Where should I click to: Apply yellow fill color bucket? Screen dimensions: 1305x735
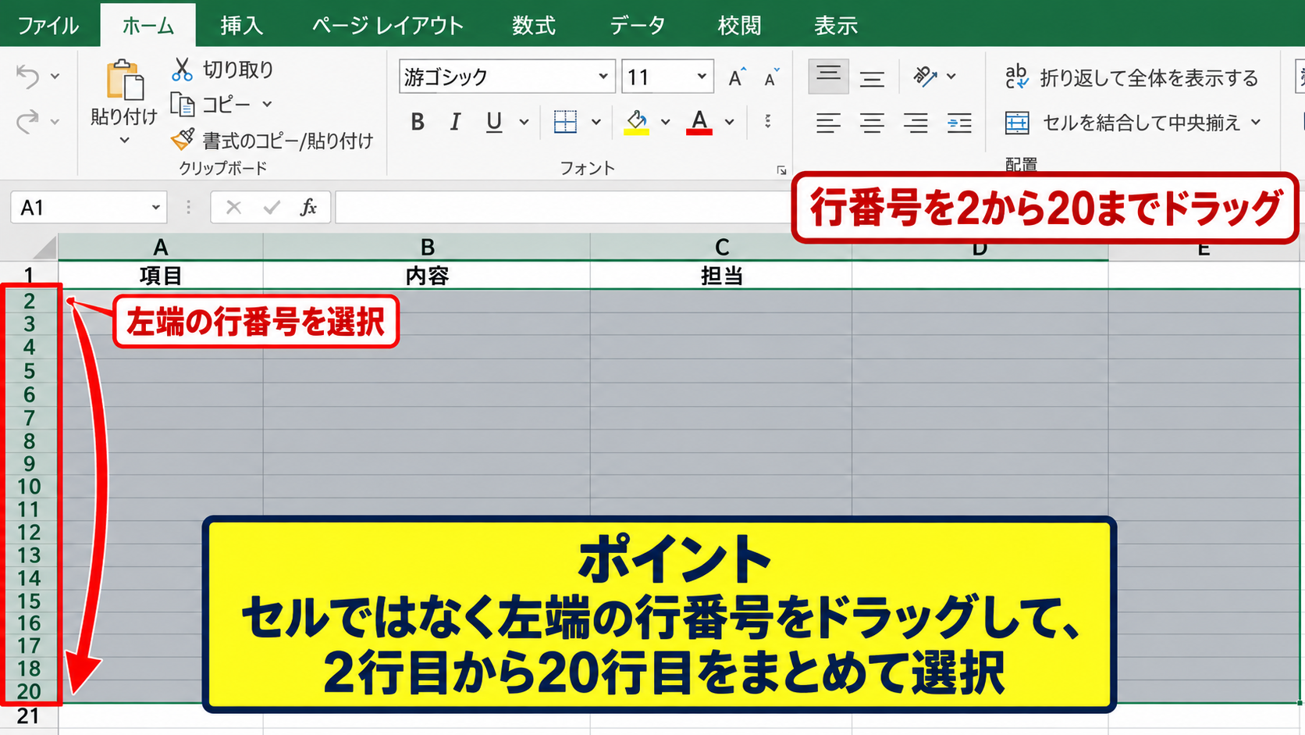pyautogui.click(x=637, y=122)
